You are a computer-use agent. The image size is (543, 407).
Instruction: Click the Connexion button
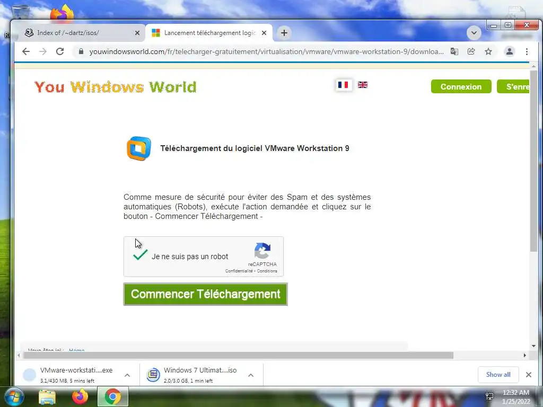click(x=461, y=86)
